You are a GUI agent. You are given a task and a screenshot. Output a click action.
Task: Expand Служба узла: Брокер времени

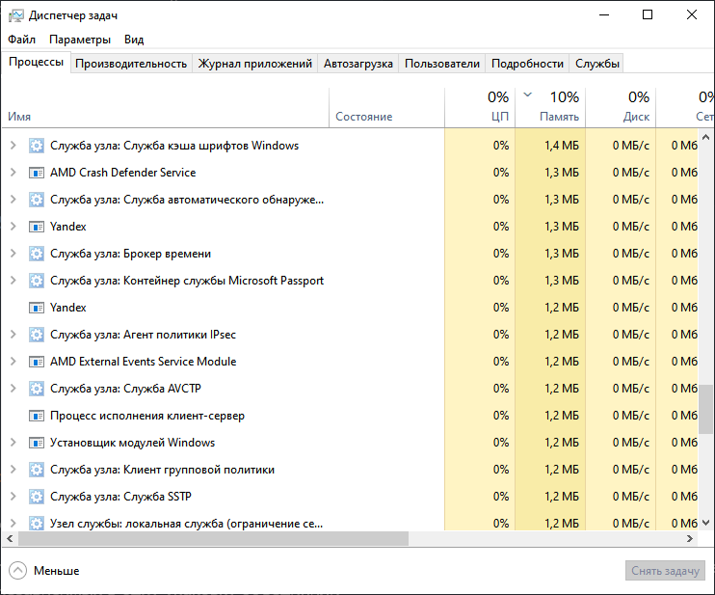pos(13,254)
